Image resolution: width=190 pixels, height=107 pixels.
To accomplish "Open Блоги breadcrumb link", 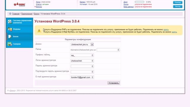I will click(37, 14).
